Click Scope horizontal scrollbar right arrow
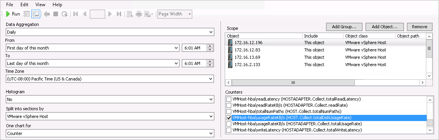 422,83
